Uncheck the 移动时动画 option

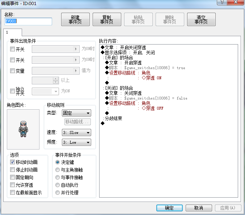point(12,162)
